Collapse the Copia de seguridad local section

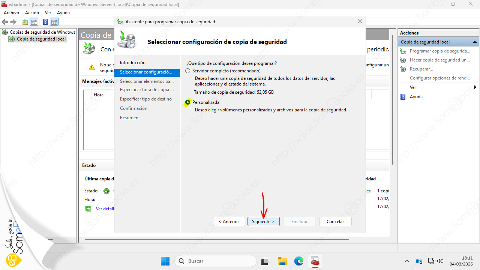(475, 42)
